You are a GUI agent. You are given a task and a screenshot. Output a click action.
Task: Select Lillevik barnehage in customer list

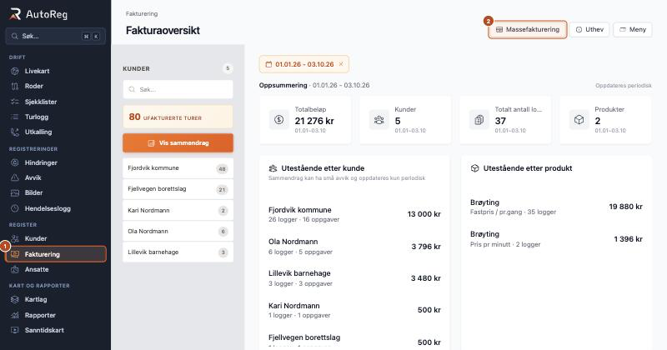pos(178,252)
